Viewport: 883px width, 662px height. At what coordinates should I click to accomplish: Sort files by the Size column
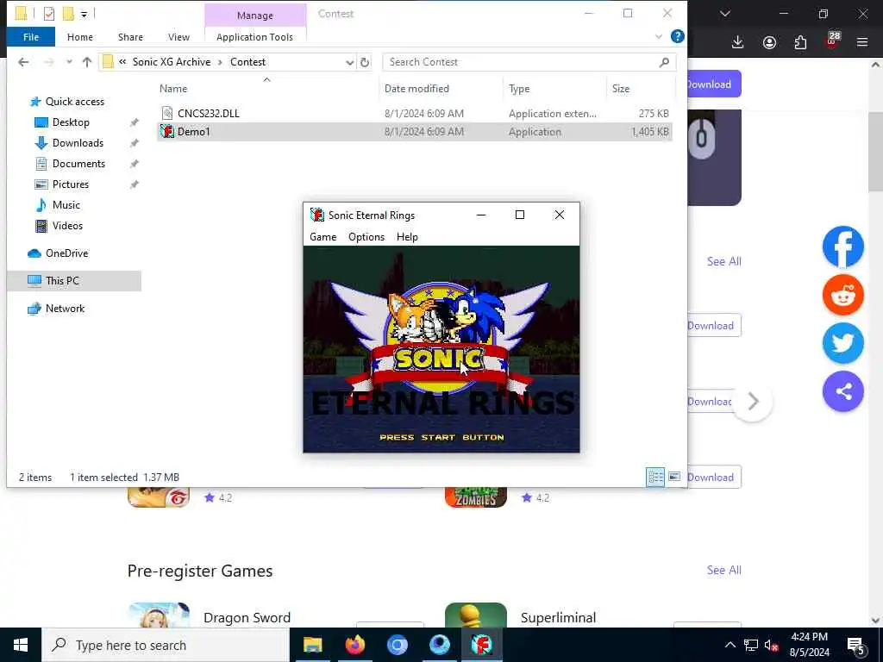[x=621, y=89]
